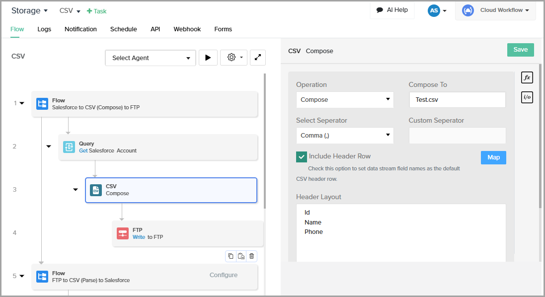Click the fx function icon
The image size is (545, 297).
527,77
